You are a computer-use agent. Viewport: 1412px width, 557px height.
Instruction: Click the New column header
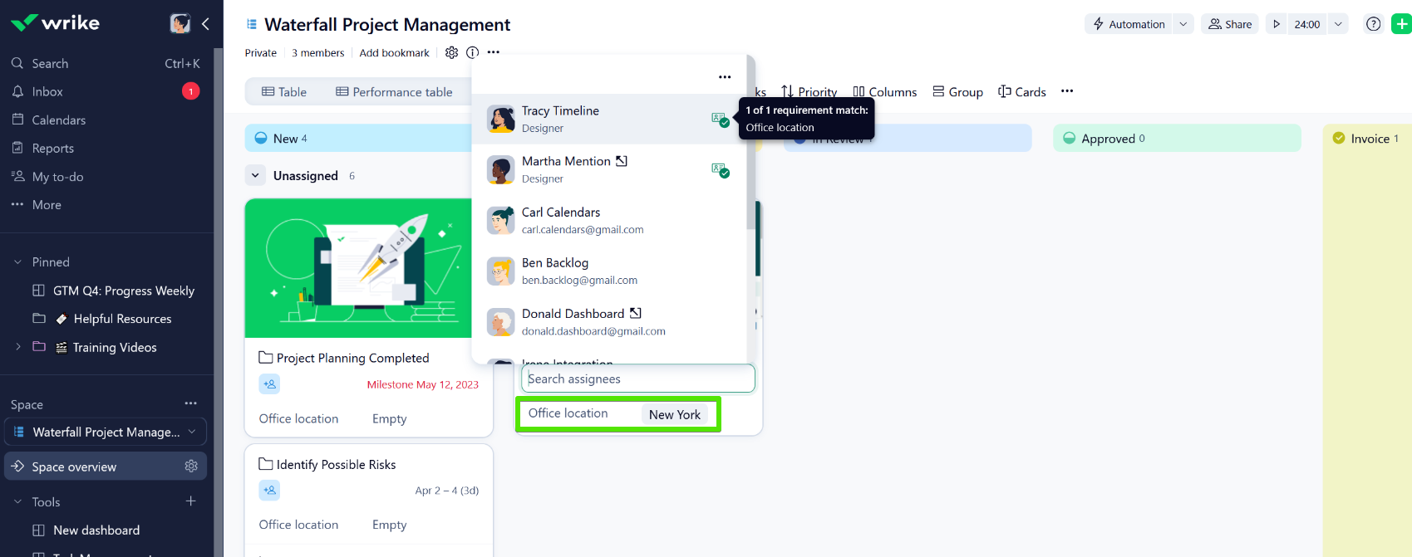[x=357, y=138]
